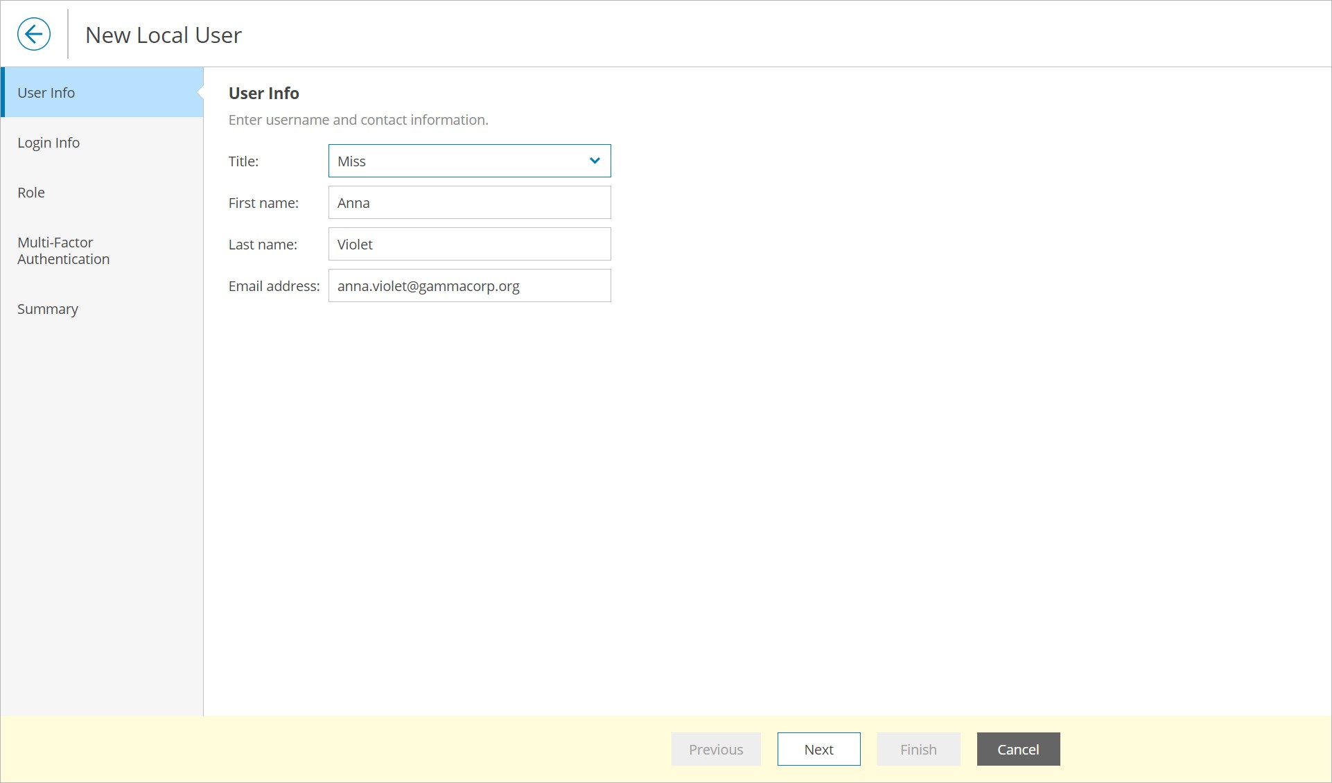
Task: Click the 'Last name:' label text
Action: [x=263, y=245]
